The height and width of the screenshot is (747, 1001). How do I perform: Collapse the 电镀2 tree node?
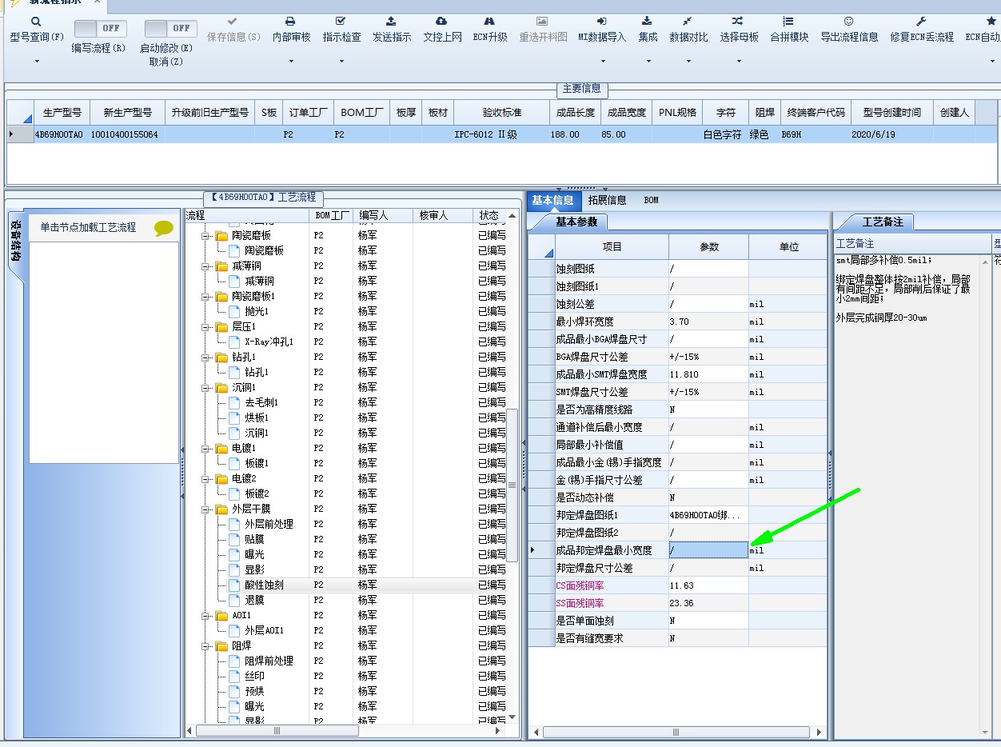tap(205, 479)
